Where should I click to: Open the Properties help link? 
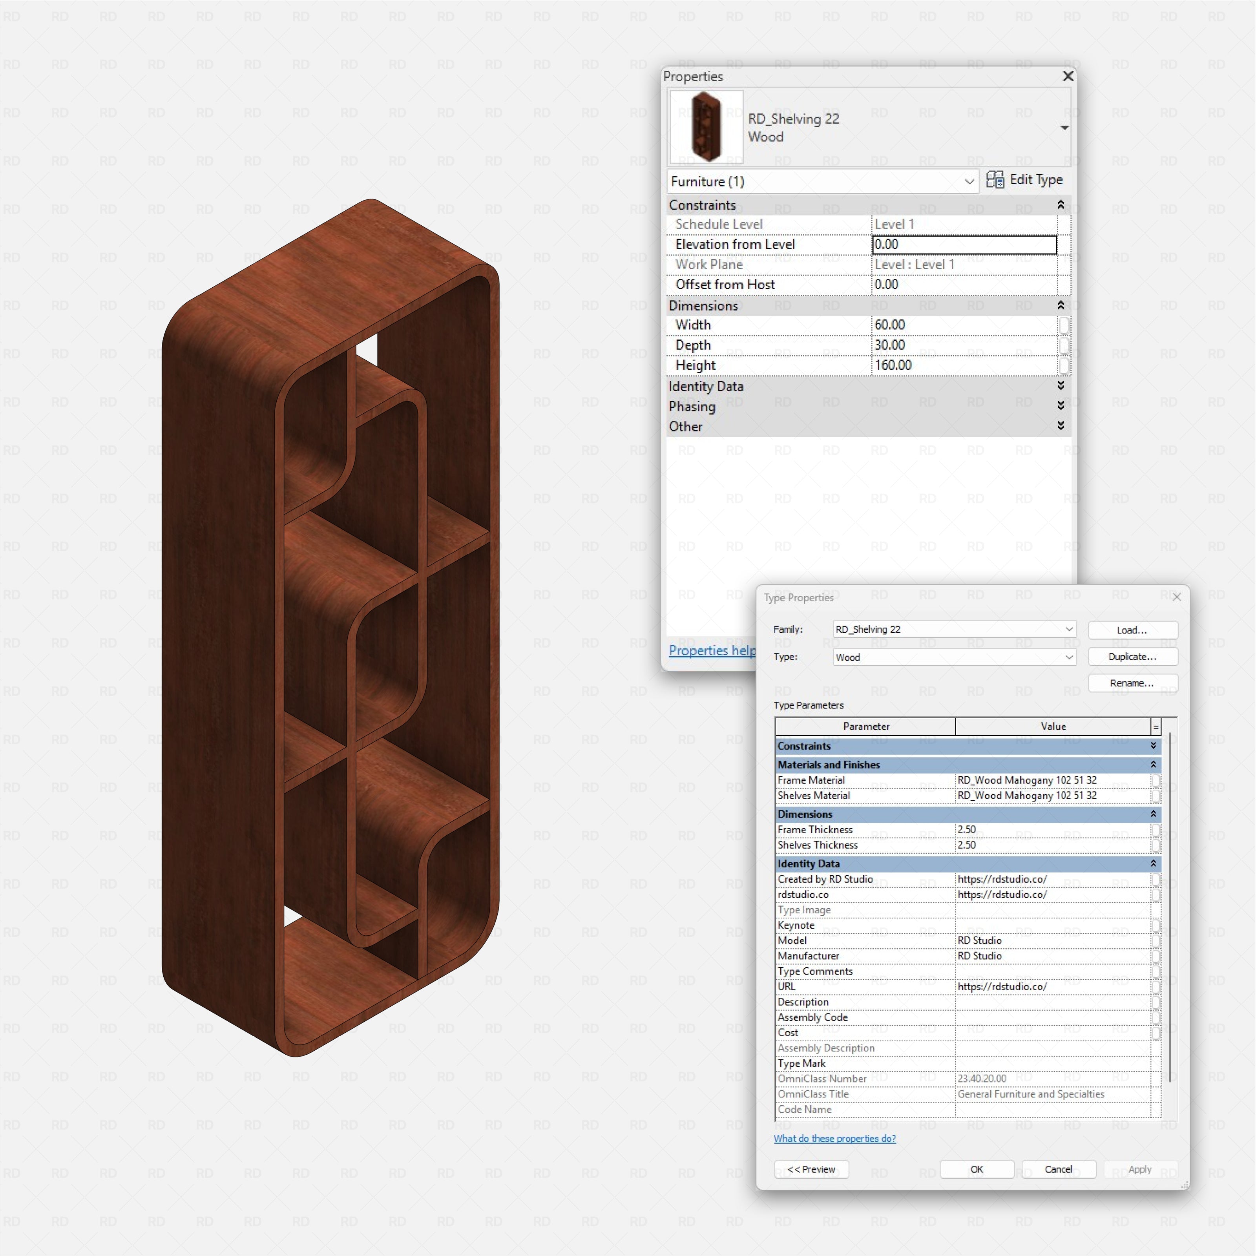(712, 651)
